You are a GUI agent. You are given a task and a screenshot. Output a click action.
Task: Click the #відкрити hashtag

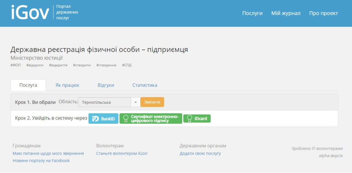click(x=35, y=65)
